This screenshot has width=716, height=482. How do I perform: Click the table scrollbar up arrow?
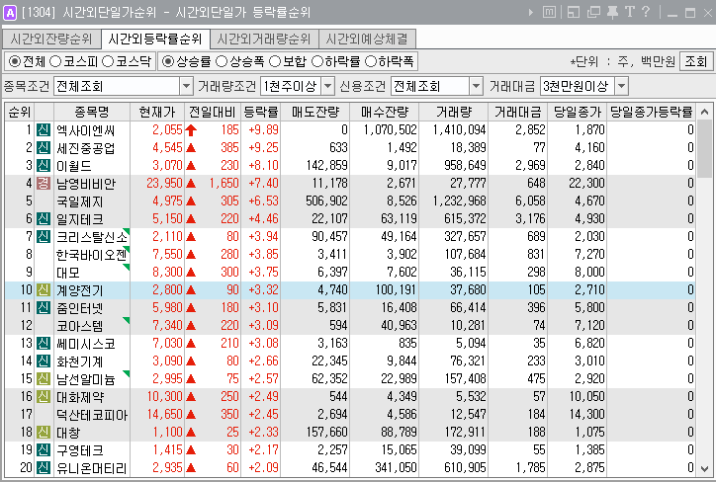(x=704, y=112)
